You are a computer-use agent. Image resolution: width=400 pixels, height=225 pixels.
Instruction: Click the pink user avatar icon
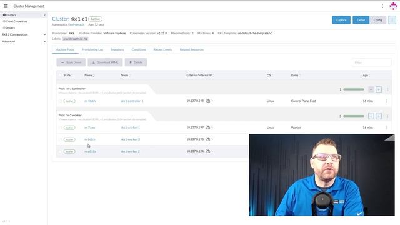(394, 6)
